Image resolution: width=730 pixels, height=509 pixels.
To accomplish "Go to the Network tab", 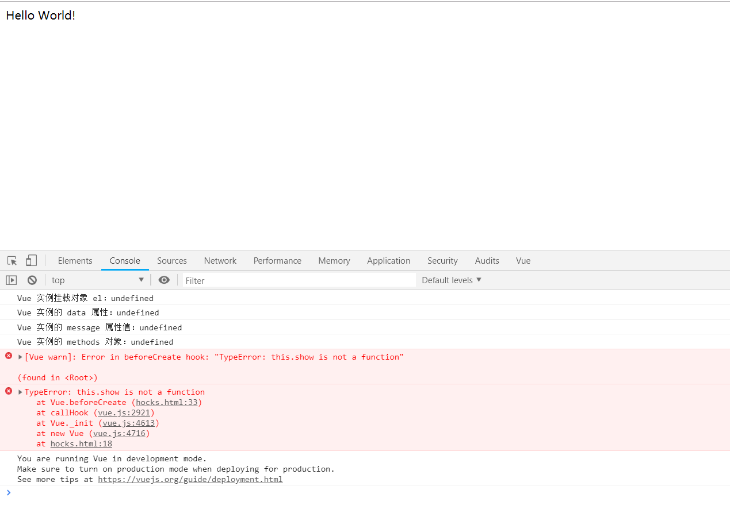I will pyautogui.click(x=220, y=261).
